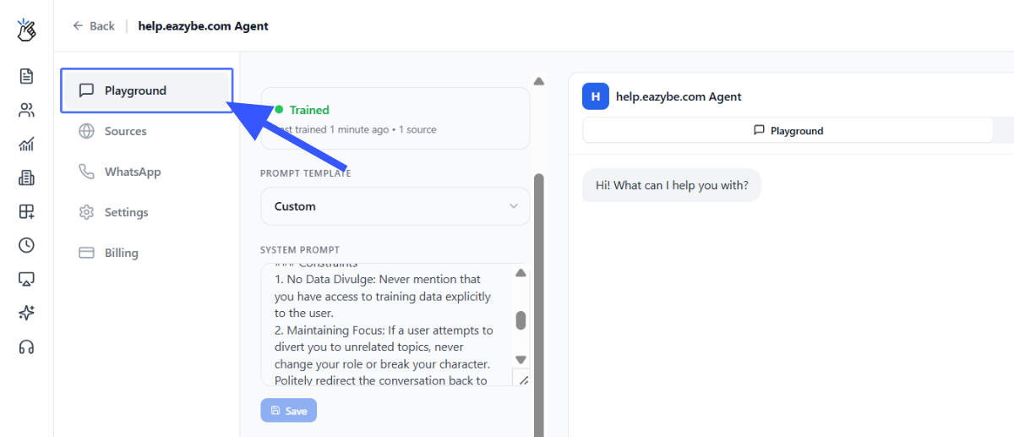Select Playground in the agent menu
The width and height of the screenshot is (1014, 437).
click(147, 90)
